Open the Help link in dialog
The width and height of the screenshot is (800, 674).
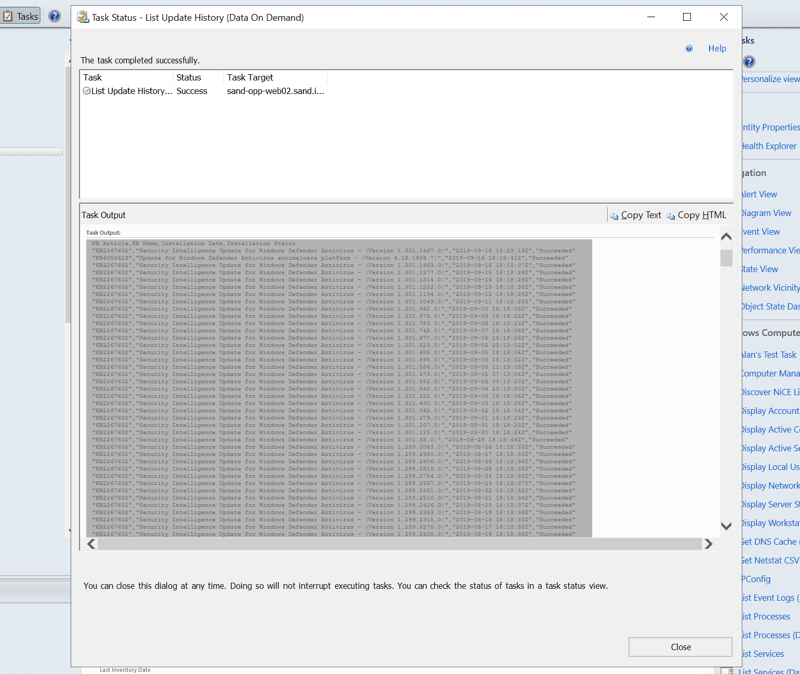(717, 48)
